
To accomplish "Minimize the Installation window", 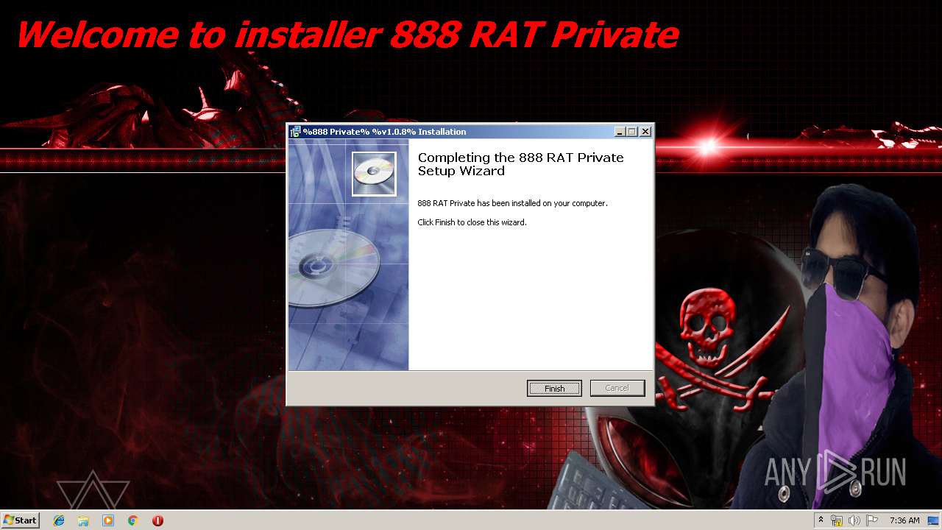I will pos(620,132).
